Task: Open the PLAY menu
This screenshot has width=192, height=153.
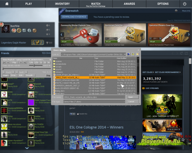Action: 29,4
